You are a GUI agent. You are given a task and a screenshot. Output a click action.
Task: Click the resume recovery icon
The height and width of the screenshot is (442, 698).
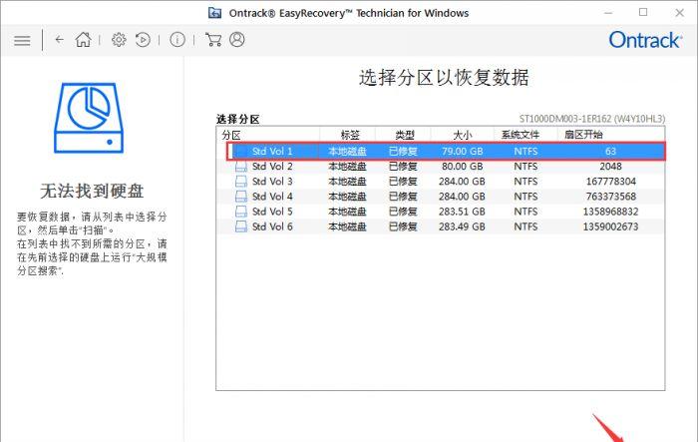(x=143, y=40)
